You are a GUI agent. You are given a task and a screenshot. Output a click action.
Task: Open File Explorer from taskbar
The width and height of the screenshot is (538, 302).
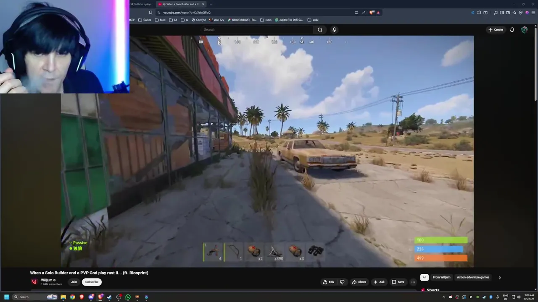(63, 297)
